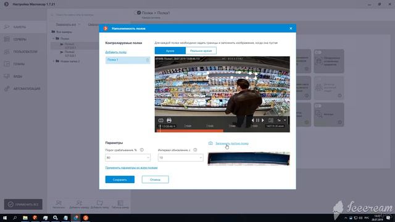Click the Отмена button
The height and width of the screenshot is (222, 395).
pyautogui.click(x=155, y=179)
